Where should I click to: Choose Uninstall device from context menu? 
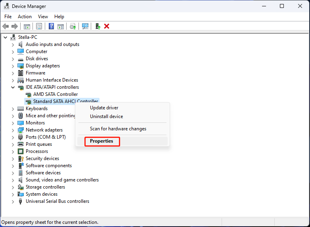pos(122,116)
